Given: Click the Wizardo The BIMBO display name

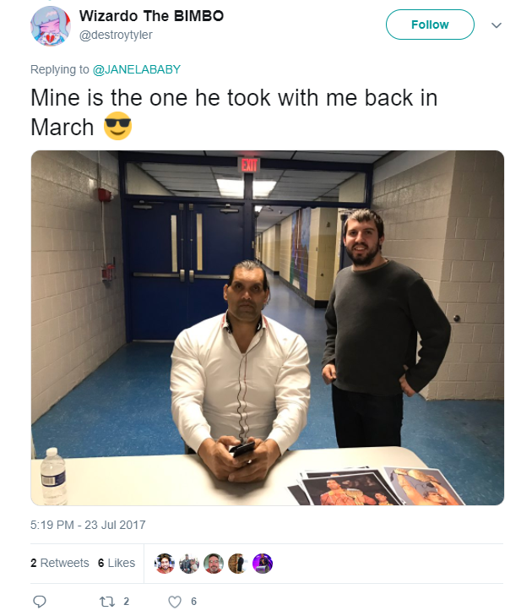Looking at the screenshot, I should point(151,16).
